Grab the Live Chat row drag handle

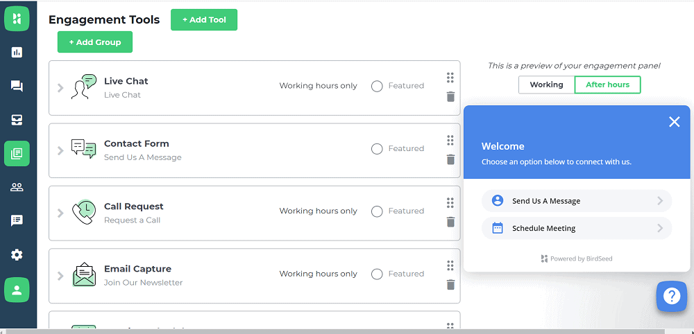450,78
